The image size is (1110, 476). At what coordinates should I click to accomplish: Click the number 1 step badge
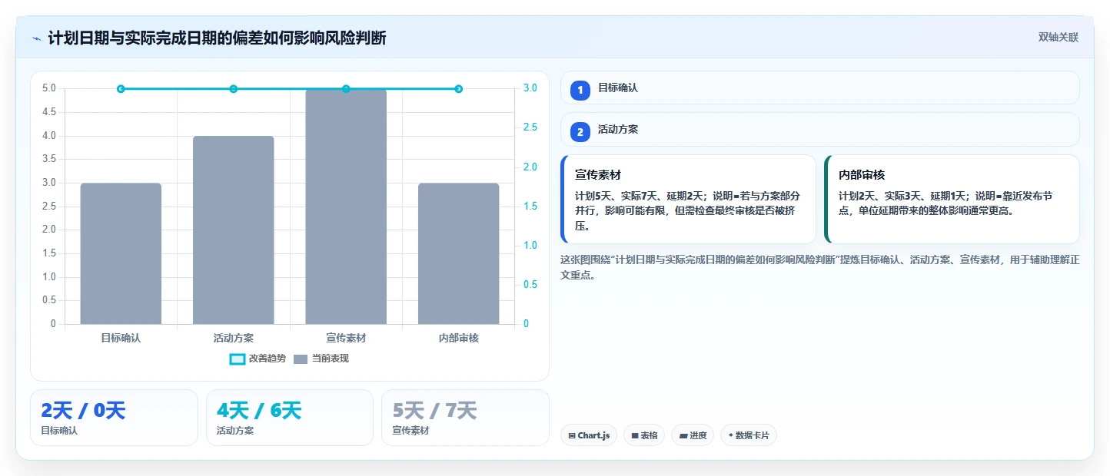click(580, 90)
